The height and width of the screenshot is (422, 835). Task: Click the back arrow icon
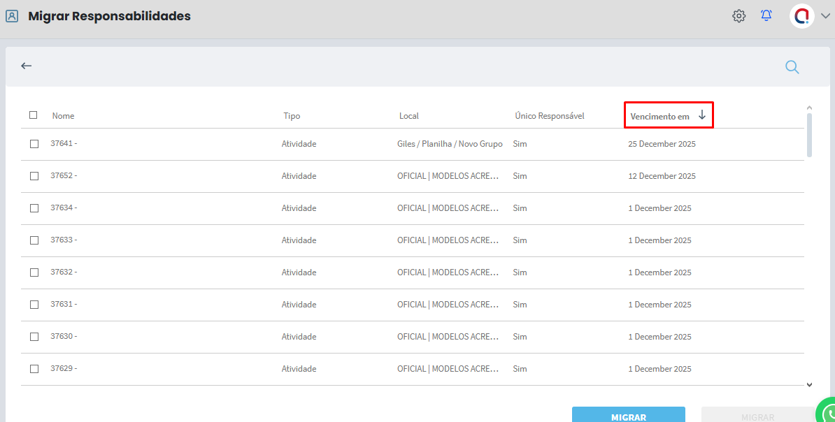(x=27, y=66)
